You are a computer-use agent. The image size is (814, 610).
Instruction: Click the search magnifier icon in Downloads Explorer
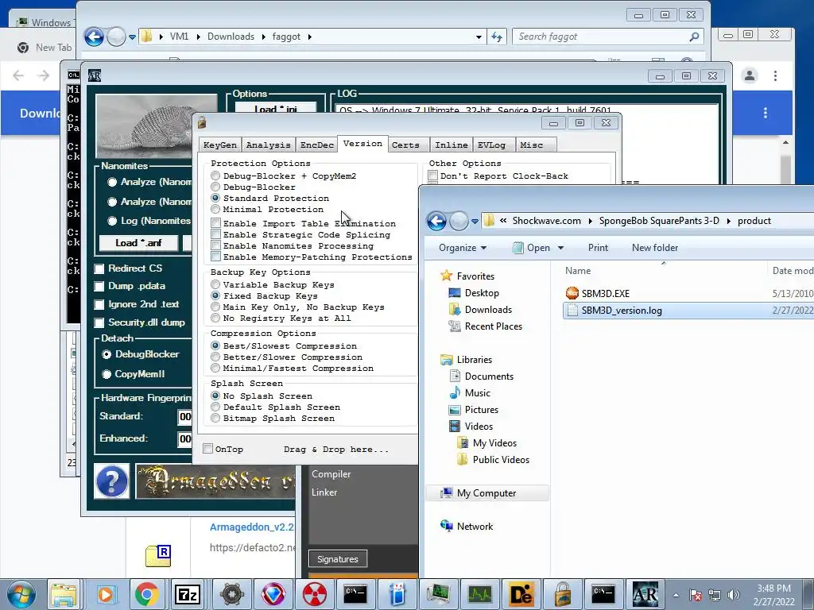point(694,37)
